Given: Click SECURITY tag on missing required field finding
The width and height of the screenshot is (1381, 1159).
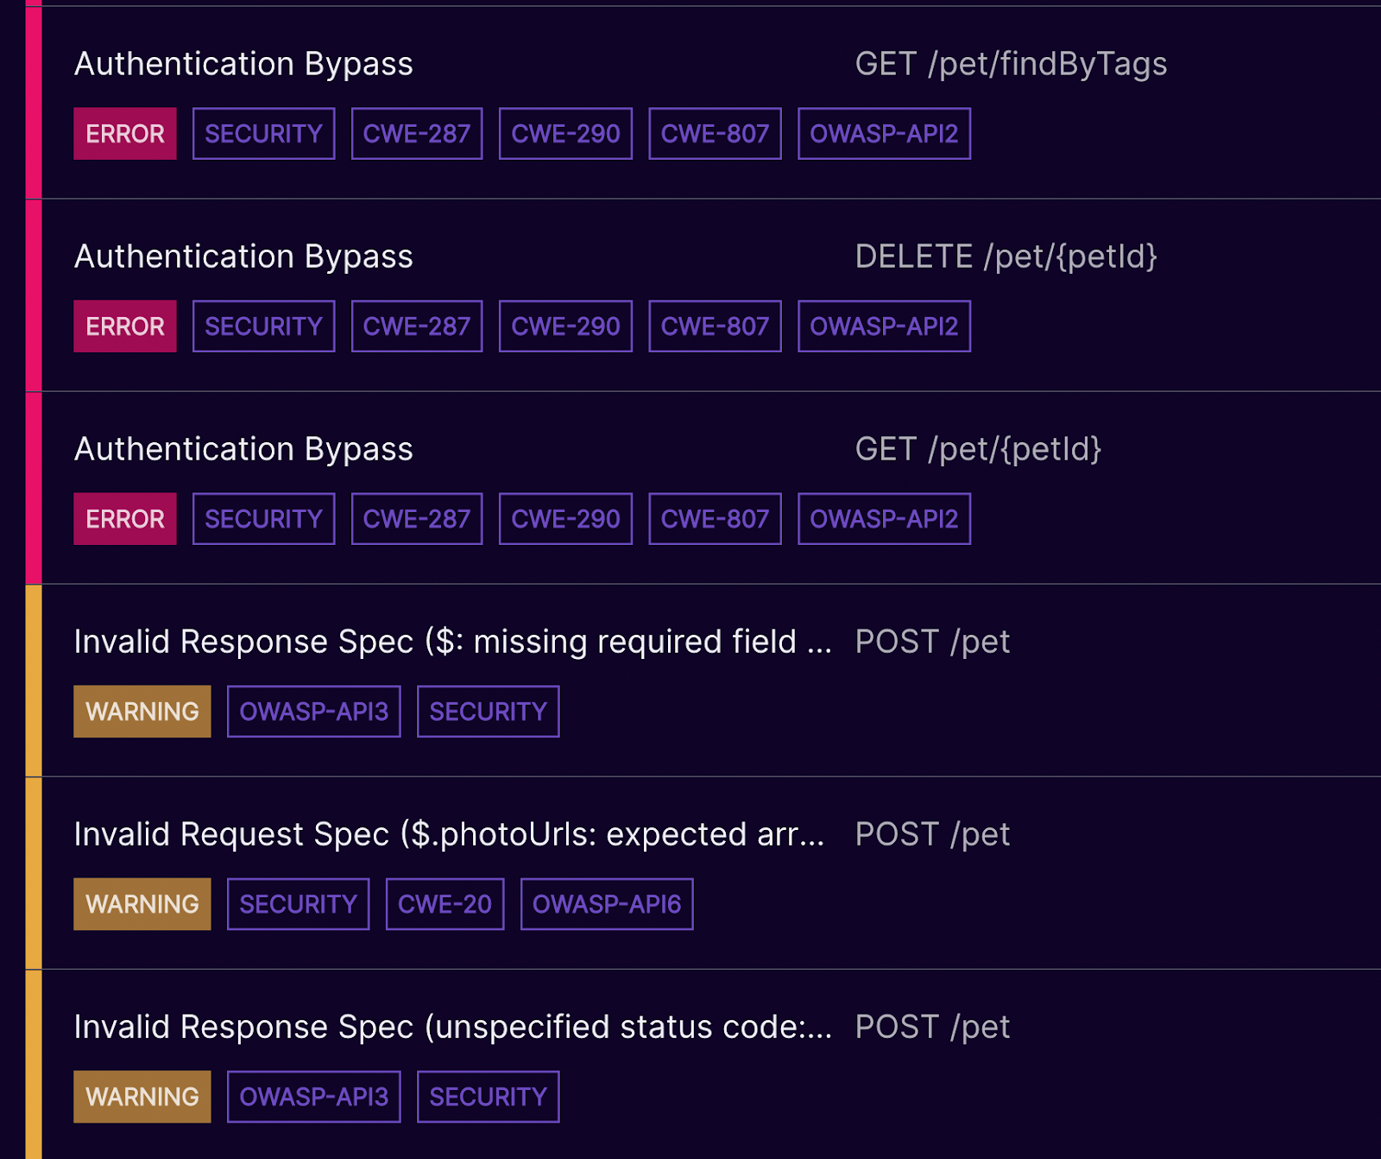Looking at the screenshot, I should (488, 712).
